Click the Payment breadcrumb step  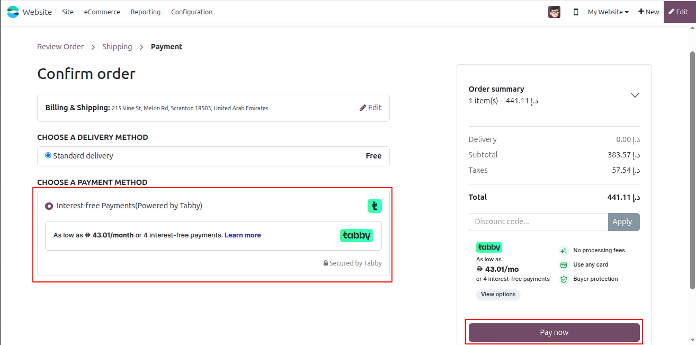[x=166, y=47]
